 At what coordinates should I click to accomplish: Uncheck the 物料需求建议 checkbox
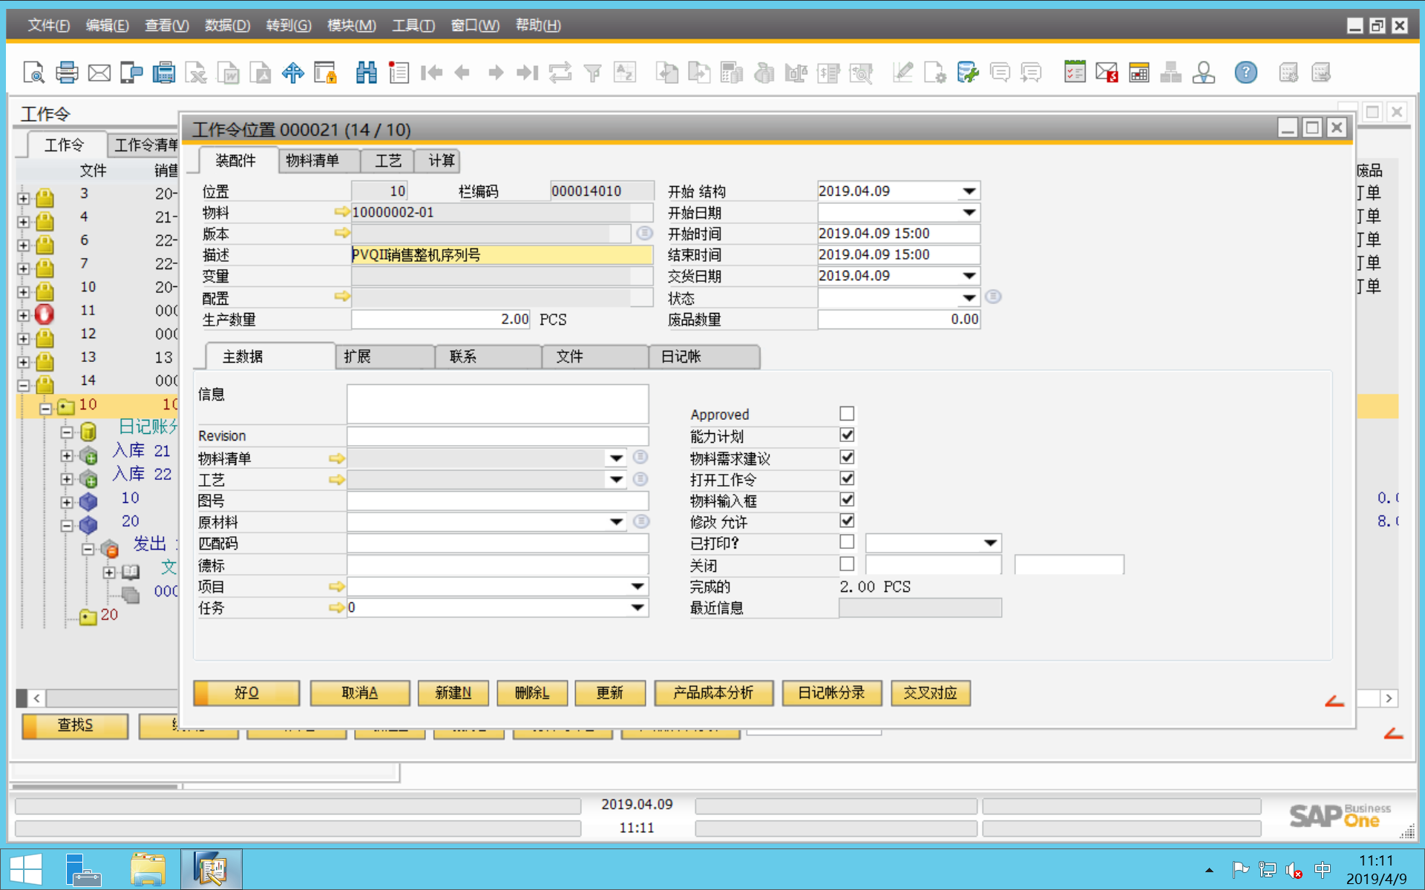pyautogui.click(x=847, y=457)
